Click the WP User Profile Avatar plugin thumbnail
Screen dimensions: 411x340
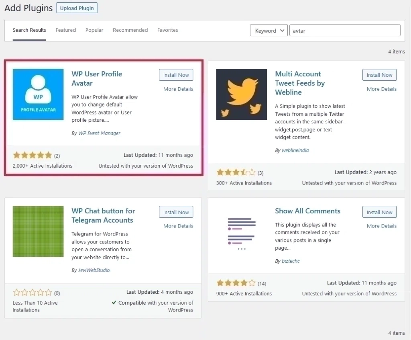point(38,94)
